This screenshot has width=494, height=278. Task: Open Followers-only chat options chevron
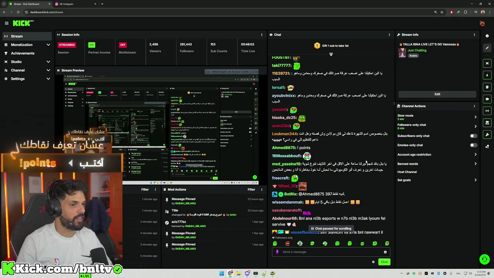(475, 126)
